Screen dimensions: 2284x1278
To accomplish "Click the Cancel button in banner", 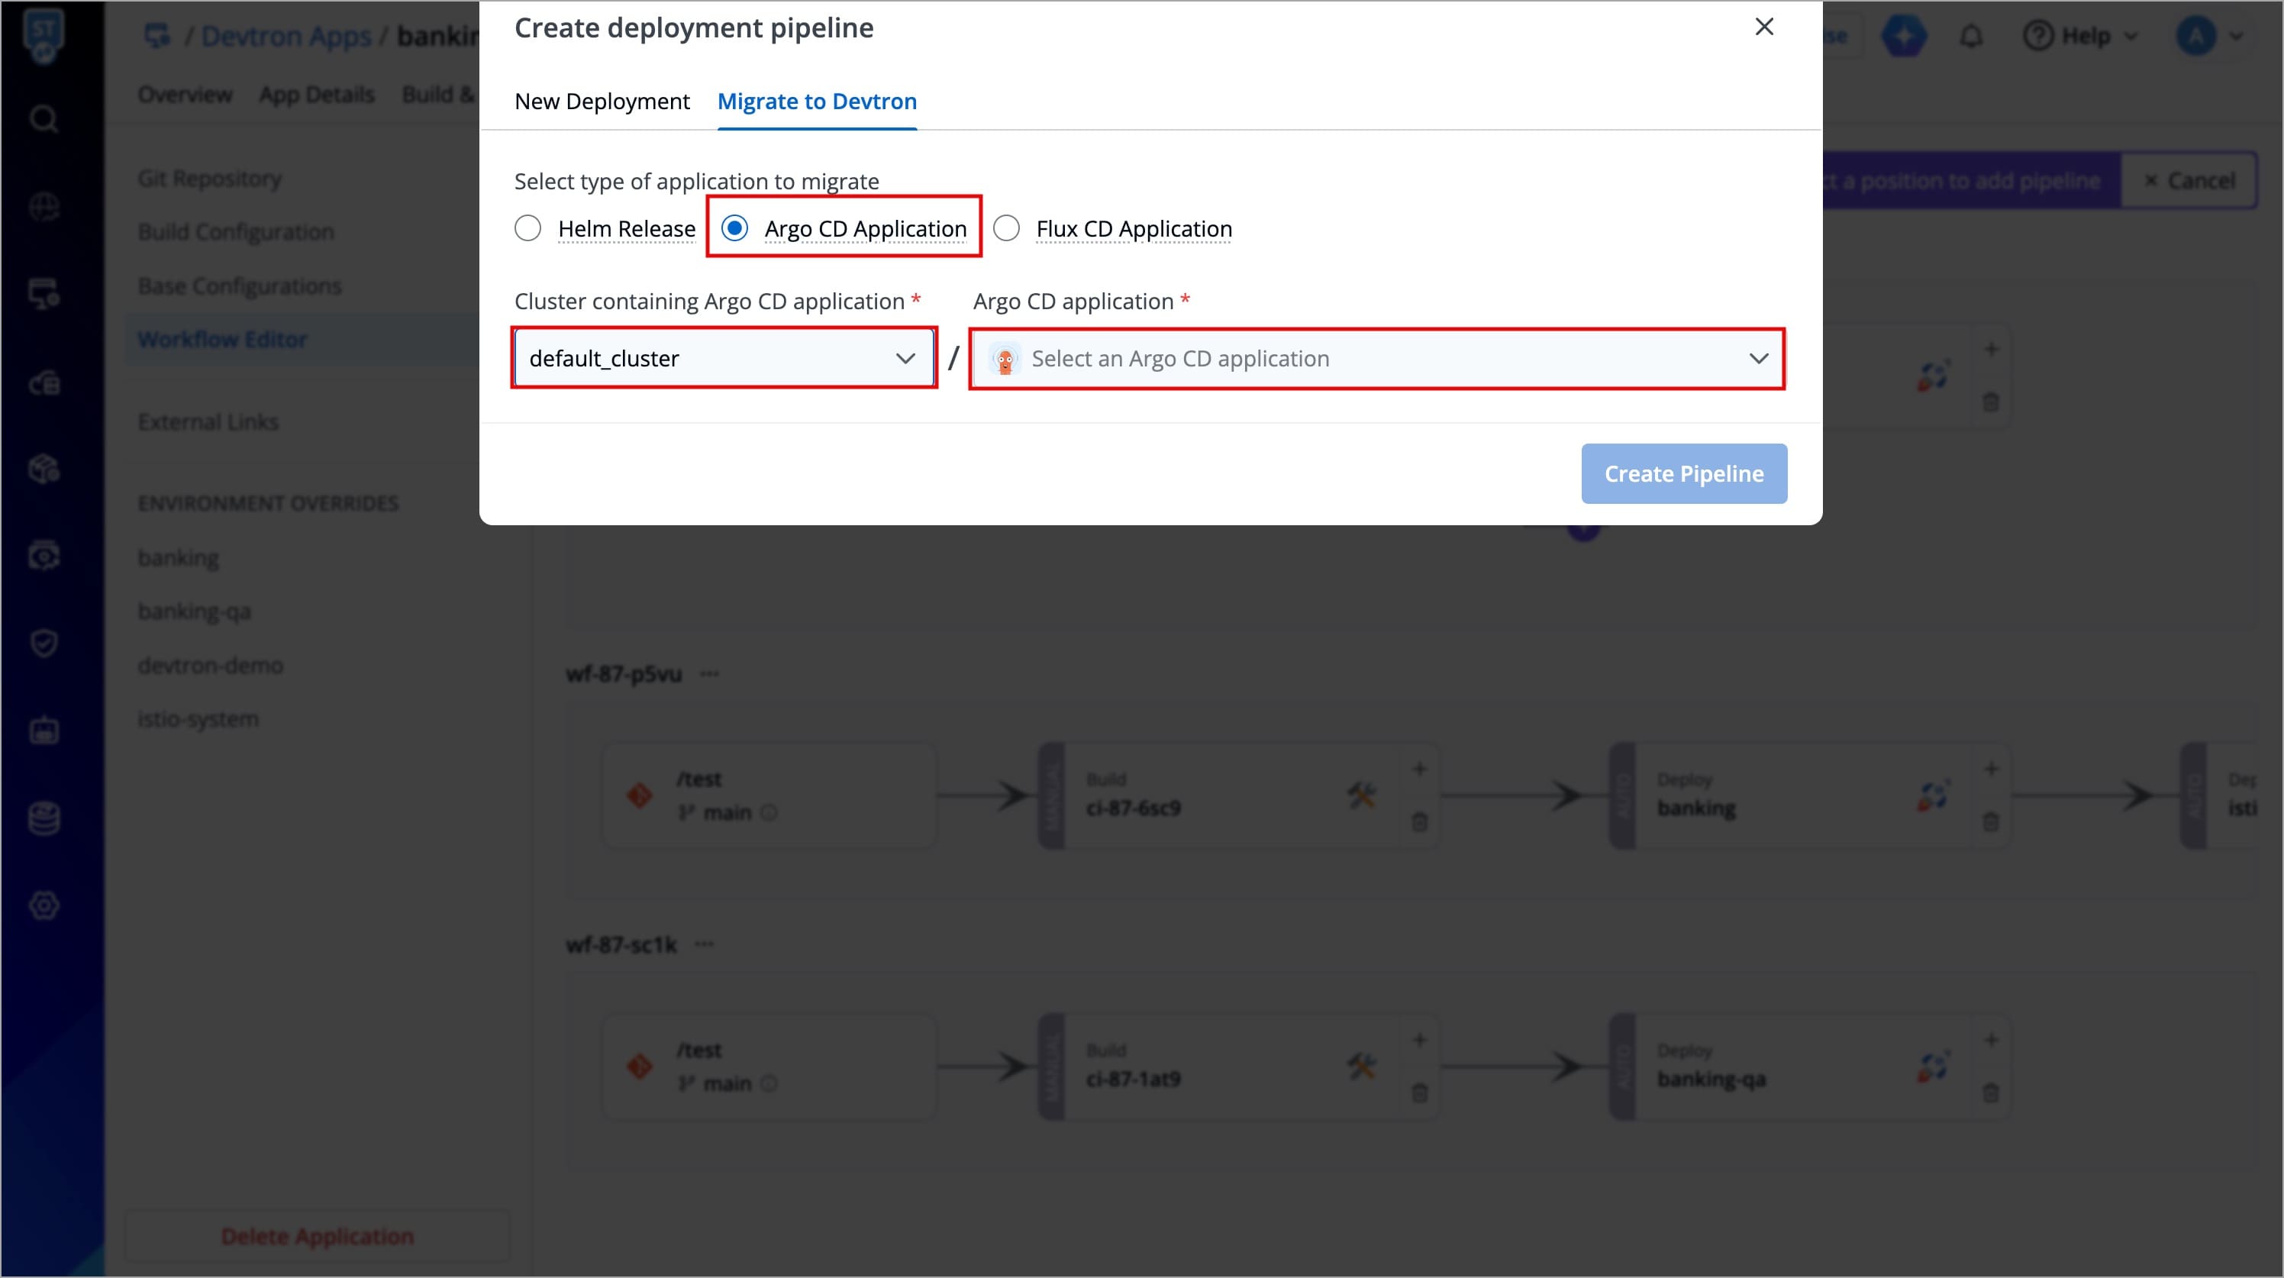I will (2189, 181).
